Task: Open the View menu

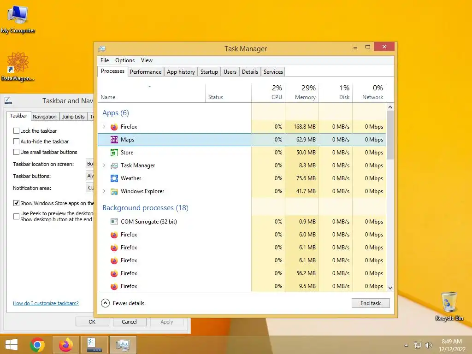Action: click(147, 60)
